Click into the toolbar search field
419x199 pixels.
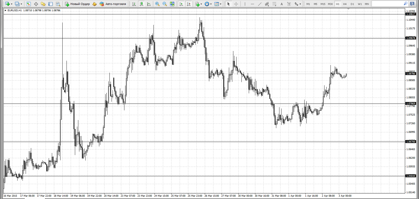pyautogui.click(x=387, y=4)
